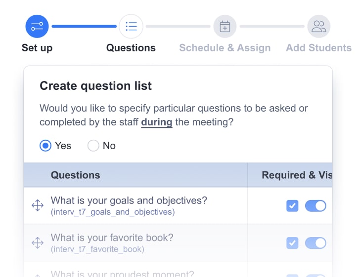
Task: Grab the move handle for goals question
Action: tap(38, 205)
